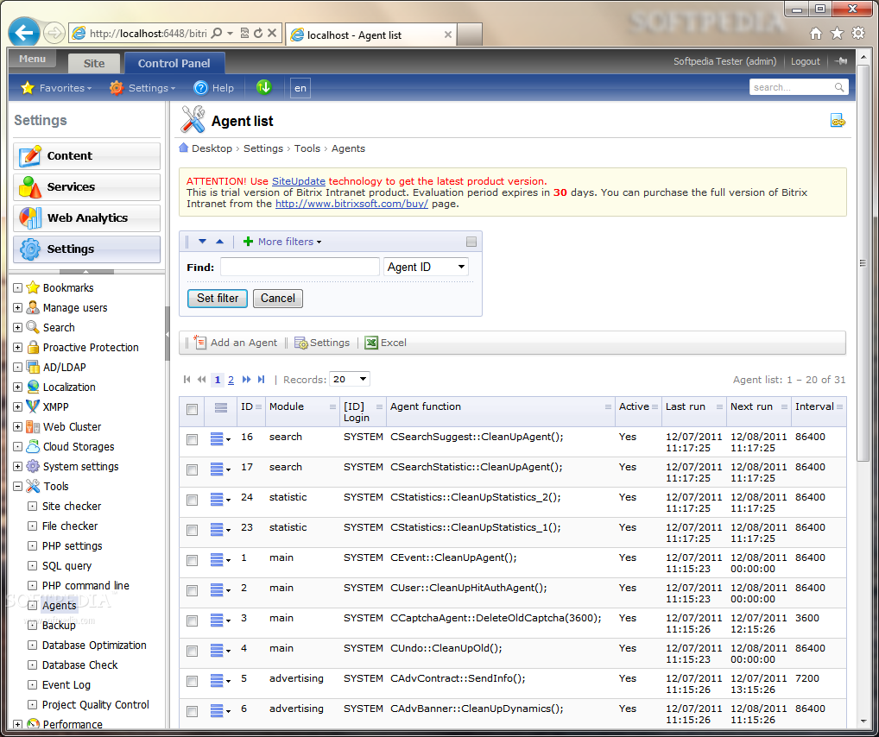
Task: Click the search magnifier in admin search box
Action: click(x=839, y=87)
